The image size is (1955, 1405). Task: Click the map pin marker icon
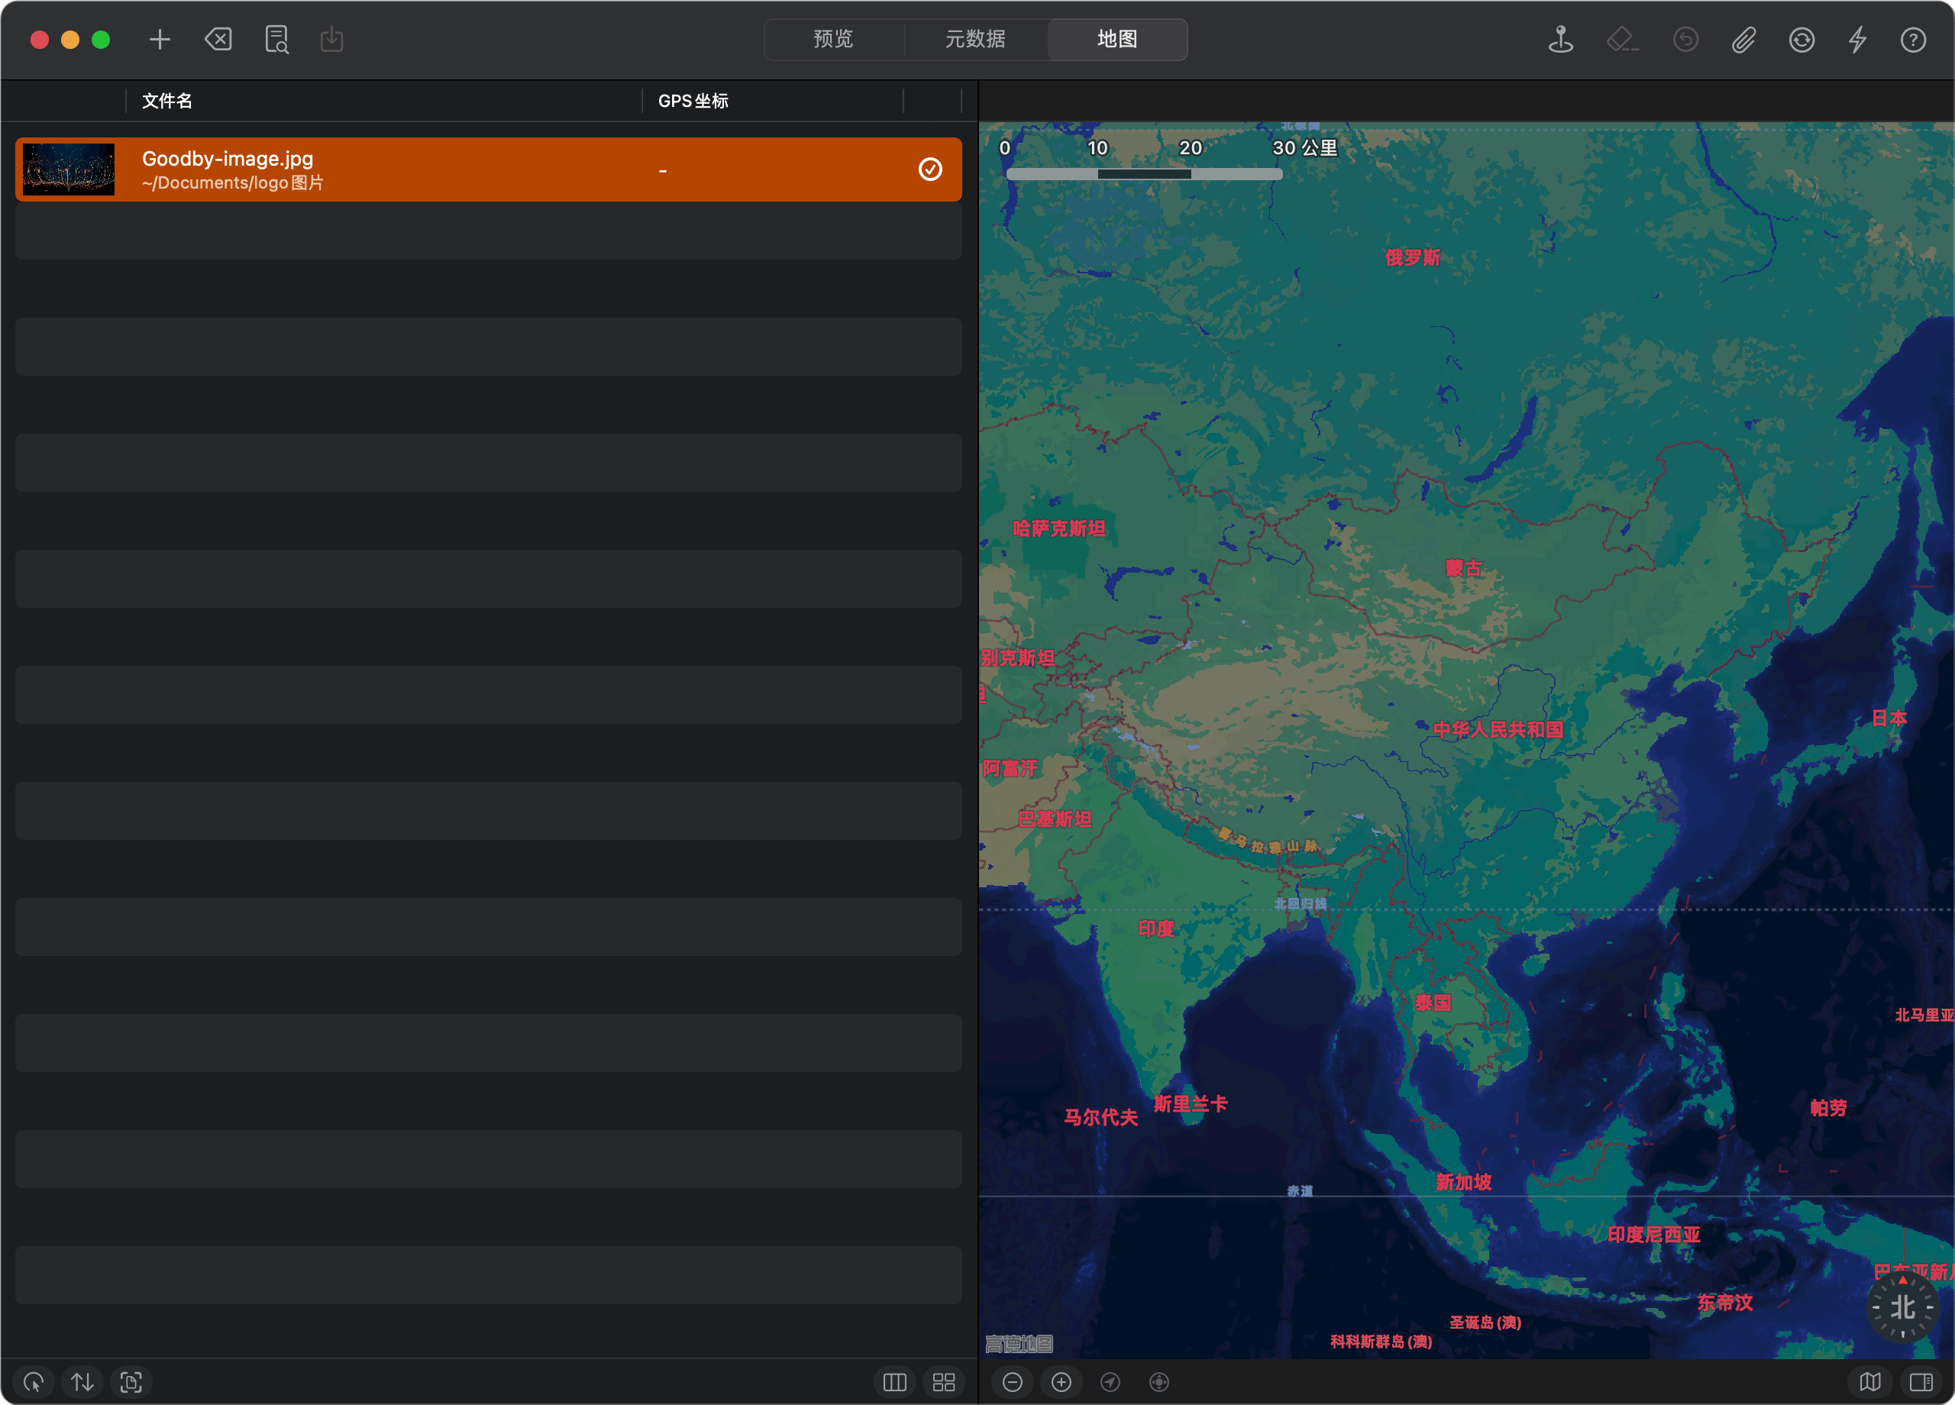1560,40
